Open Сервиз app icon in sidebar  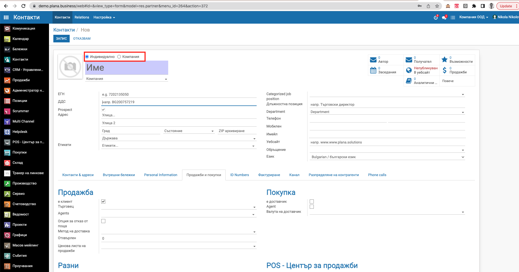point(7,194)
